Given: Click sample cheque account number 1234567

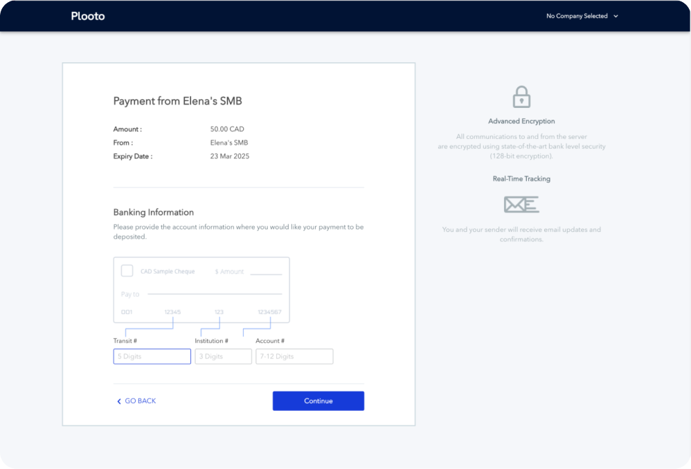Looking at the screenshot, I should coord(269,312).
